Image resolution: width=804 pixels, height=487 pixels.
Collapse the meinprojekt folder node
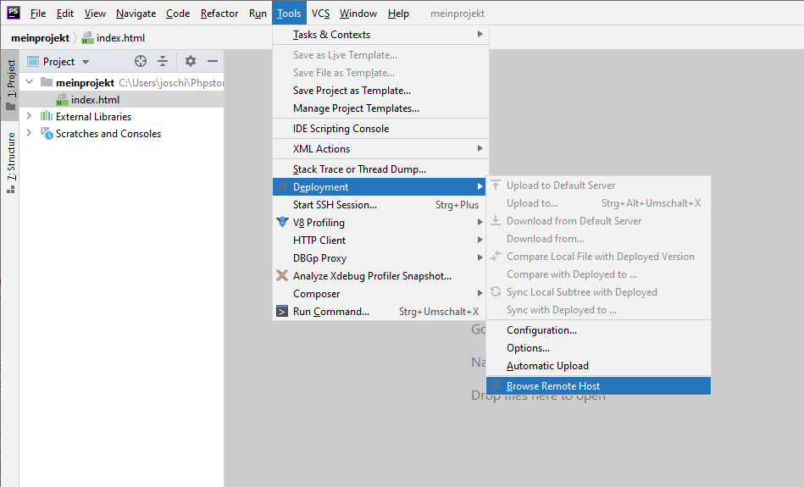coord(29,82)
